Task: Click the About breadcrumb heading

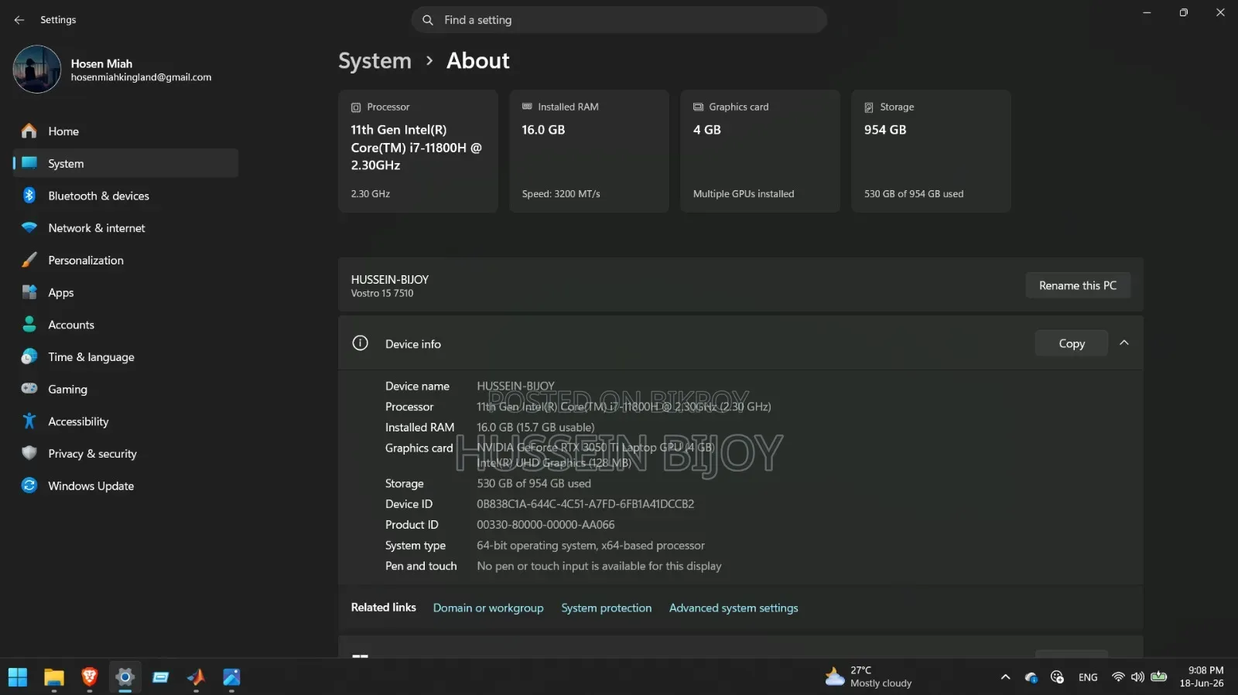Action: click(x=478, y=60)
